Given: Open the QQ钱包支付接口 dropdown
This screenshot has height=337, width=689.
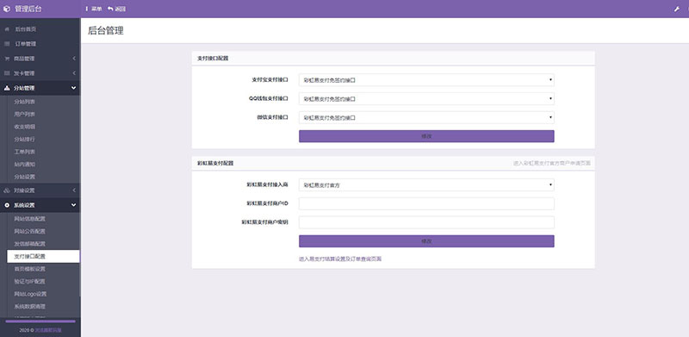Looking at the screenshot, I should coord(426,98).
